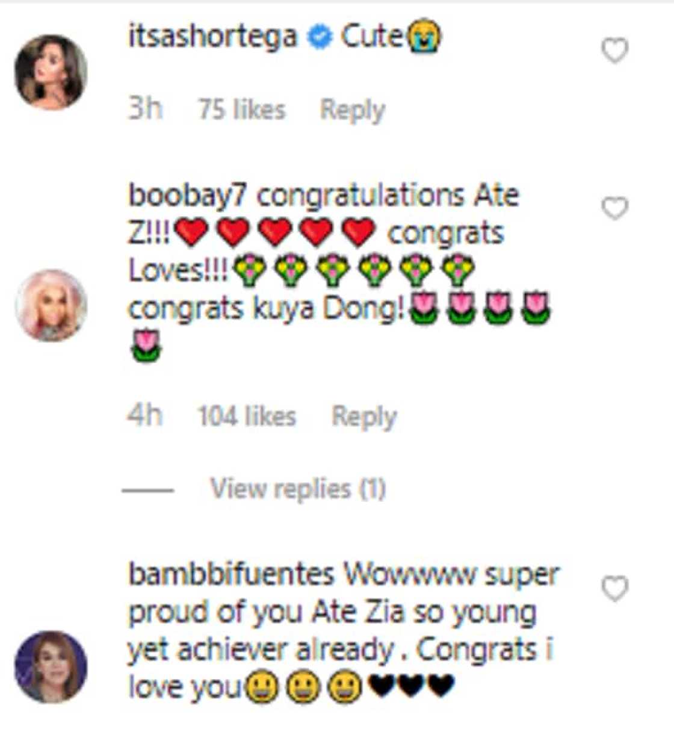Like boobay7's comment with the heart icon
674x732 pixels.
pyautogui.click(x=614, y=206)
